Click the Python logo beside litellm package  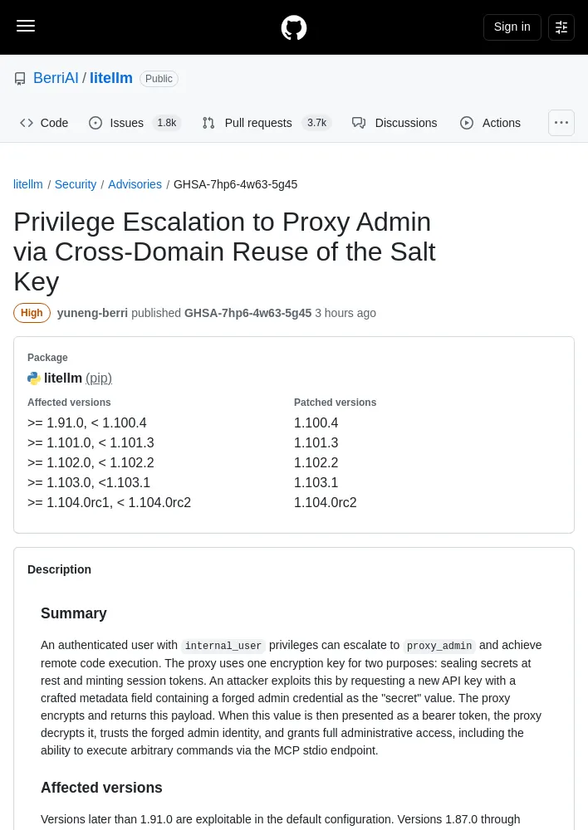point(34,378)
